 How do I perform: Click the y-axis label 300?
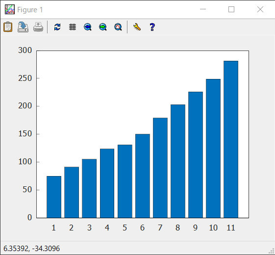[25, 51]
